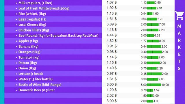Image resolution: width=185 pixels, height=104 pixels.
Task: Click the chicken range bar 2.00 to 7.20
Action: (x=153, y=30)
